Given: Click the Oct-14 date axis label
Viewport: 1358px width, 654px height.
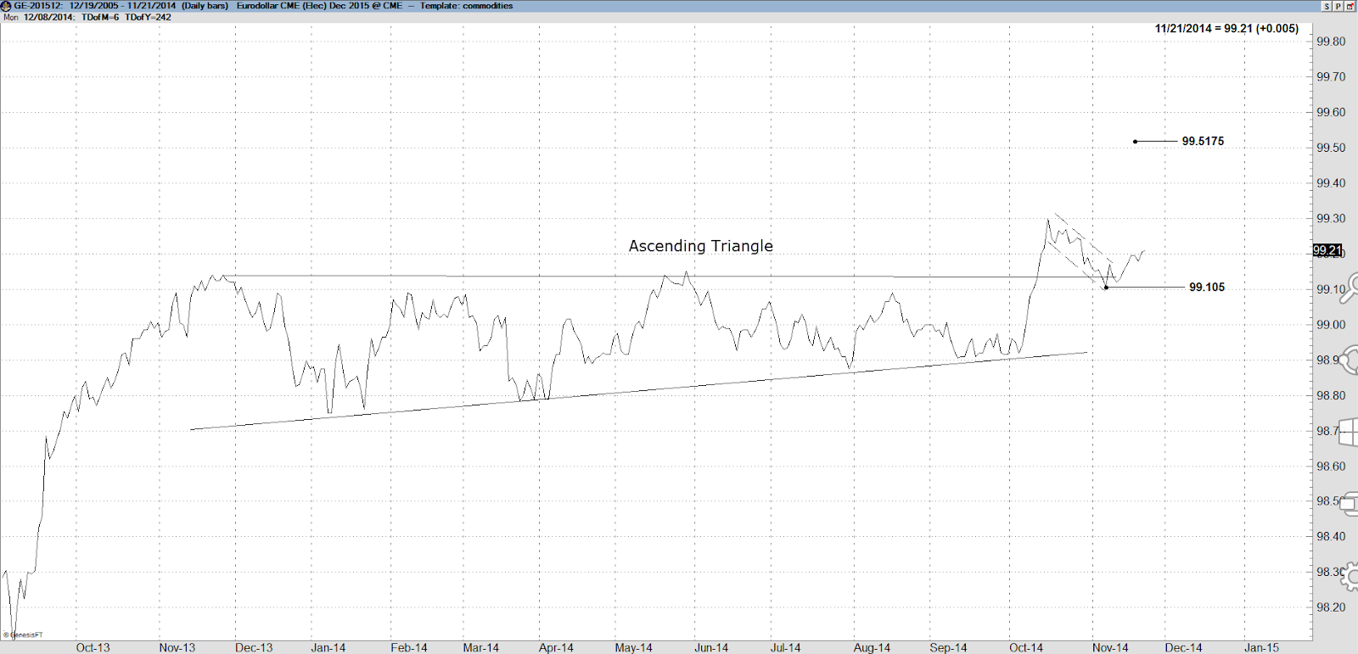Looking at the screenshot, I should pos(1026,647).
